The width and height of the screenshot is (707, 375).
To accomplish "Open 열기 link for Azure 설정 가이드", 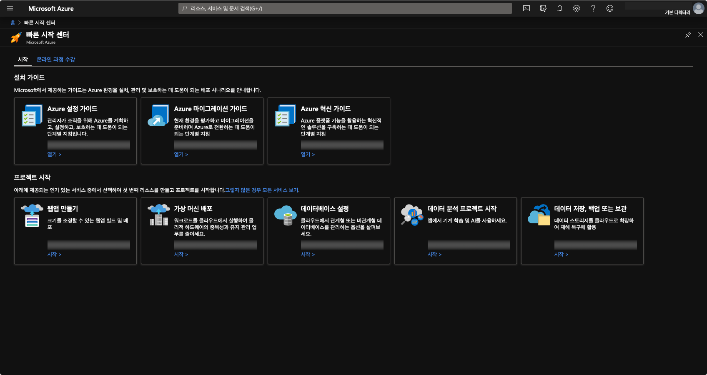I will [x=54, y=154].
